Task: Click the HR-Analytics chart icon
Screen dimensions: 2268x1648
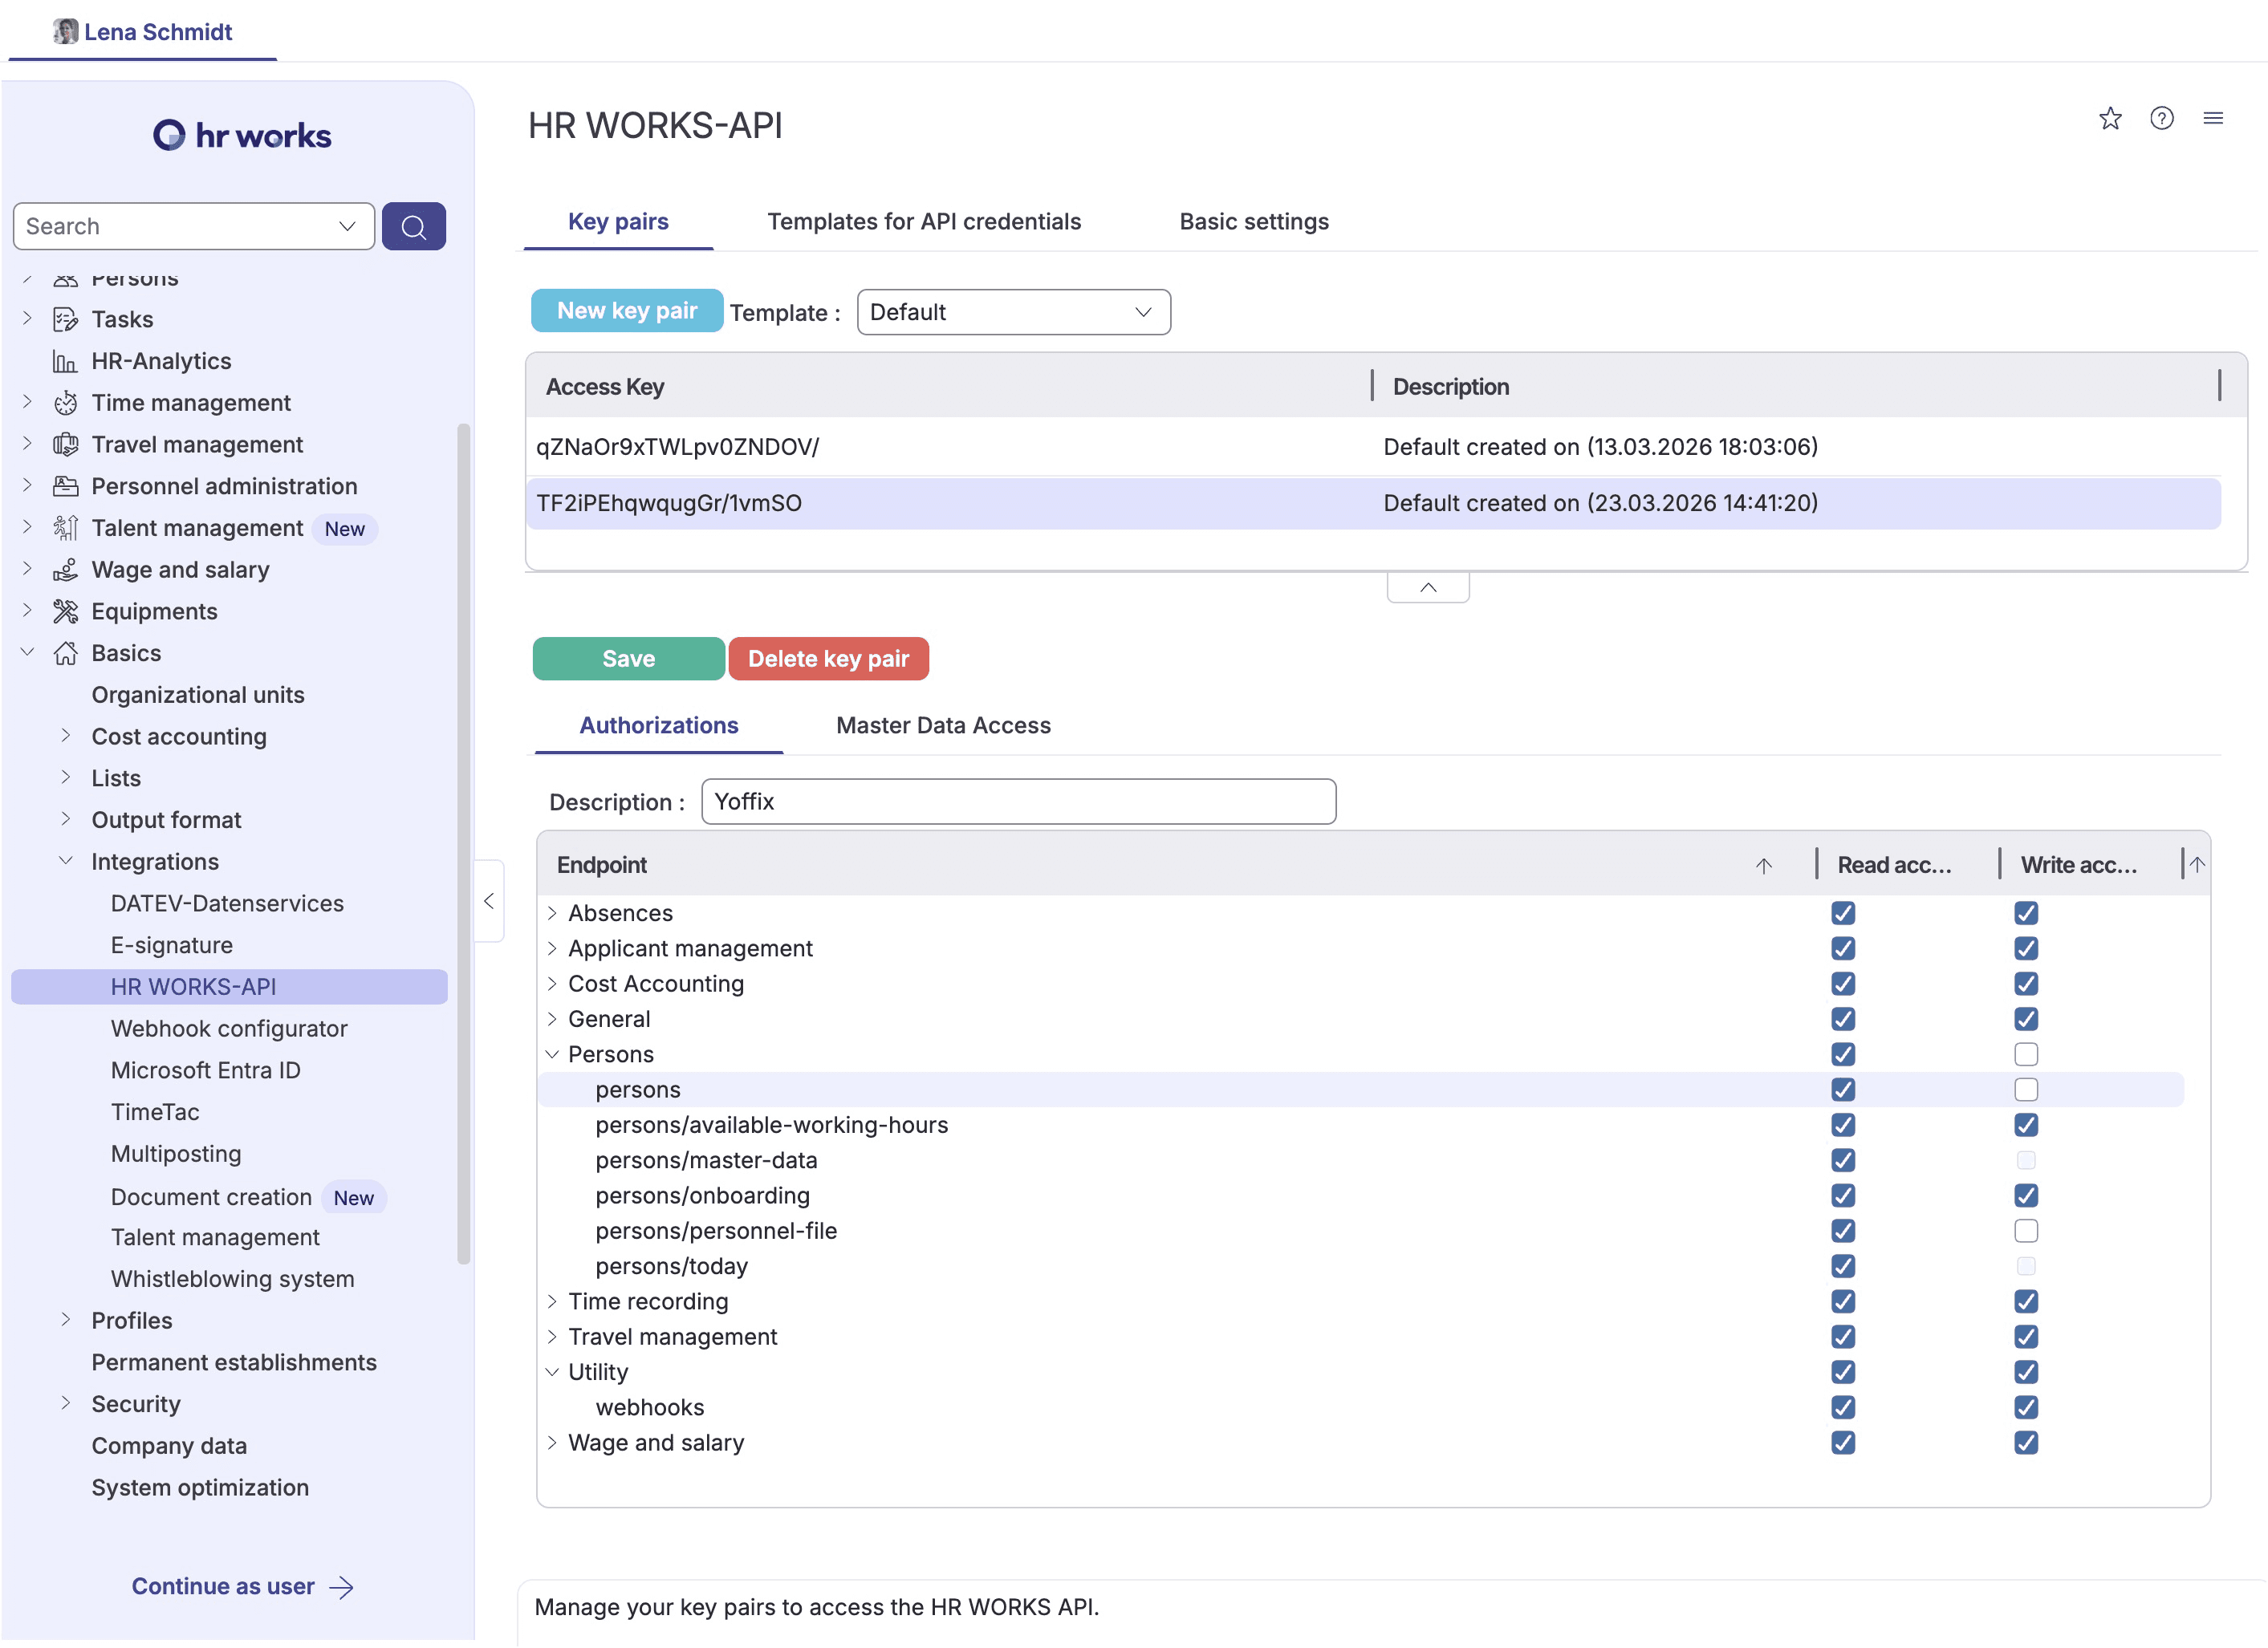Action: coord(66,361)
